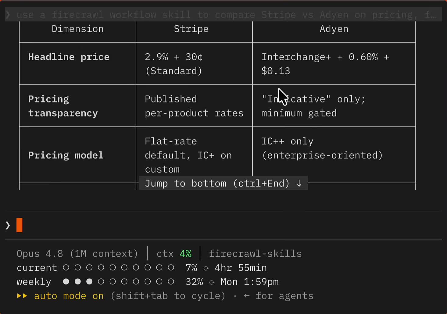447x314 pixels.
Task: Click the 'firecrawl-skills' project label
Action: tap(255, 254)
